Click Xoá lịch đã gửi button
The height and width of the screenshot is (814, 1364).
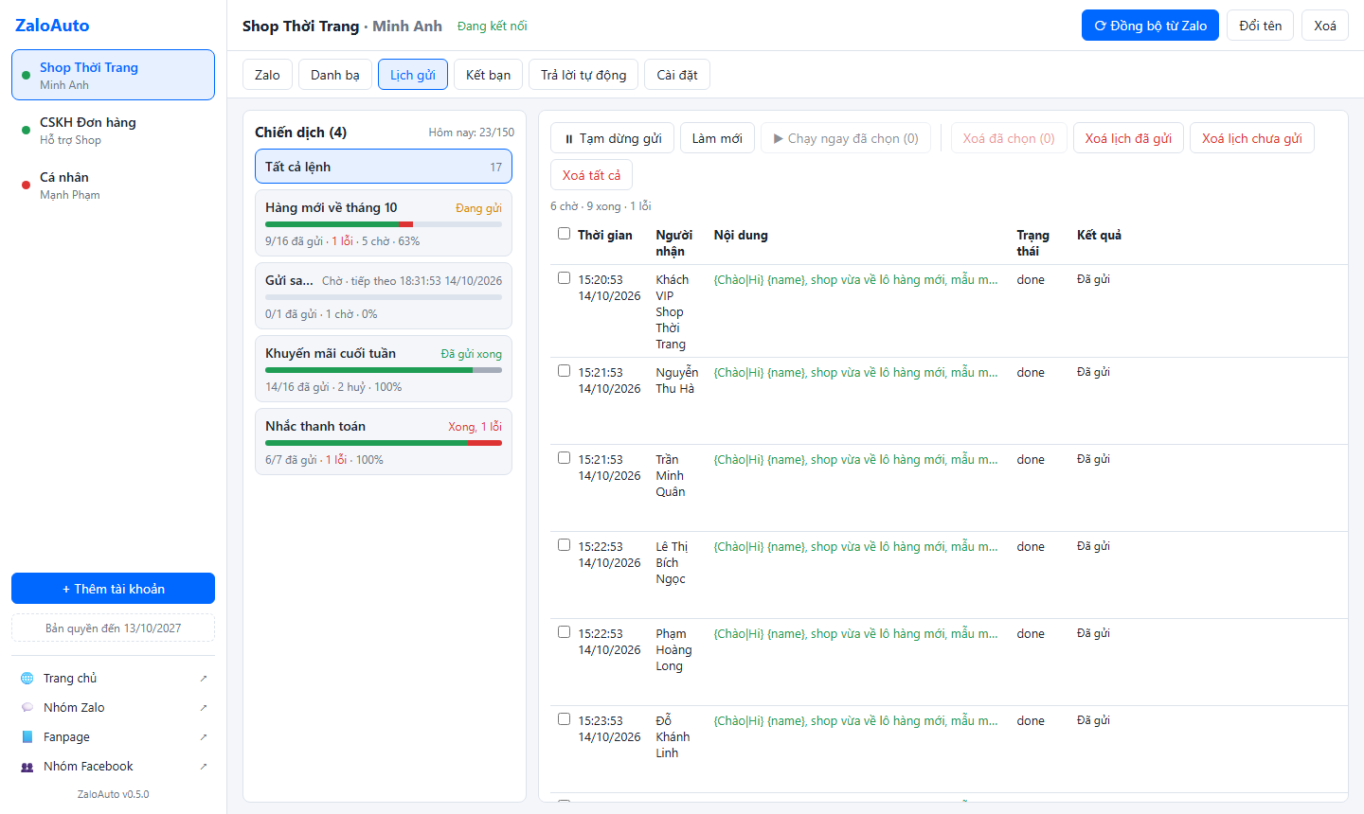point(1128,138)
